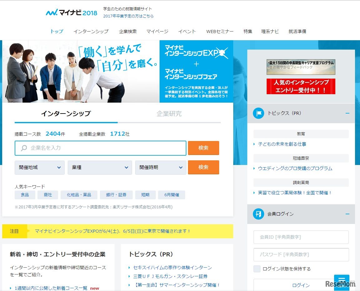The height and width of the screenshot is (291, 360).
Task: Open the 業種 dropdown
Action: pyautogui.click(x=100, y=167)
